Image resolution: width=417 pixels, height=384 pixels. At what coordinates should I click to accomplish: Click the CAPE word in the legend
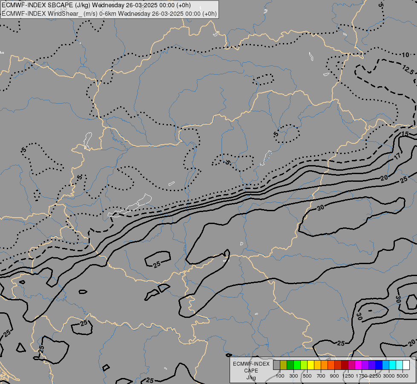point(251,371)
